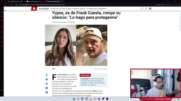This screenshot has height=101, width=181.
Task: Open the workspaces icon beside the tabs
Action: 5,1
